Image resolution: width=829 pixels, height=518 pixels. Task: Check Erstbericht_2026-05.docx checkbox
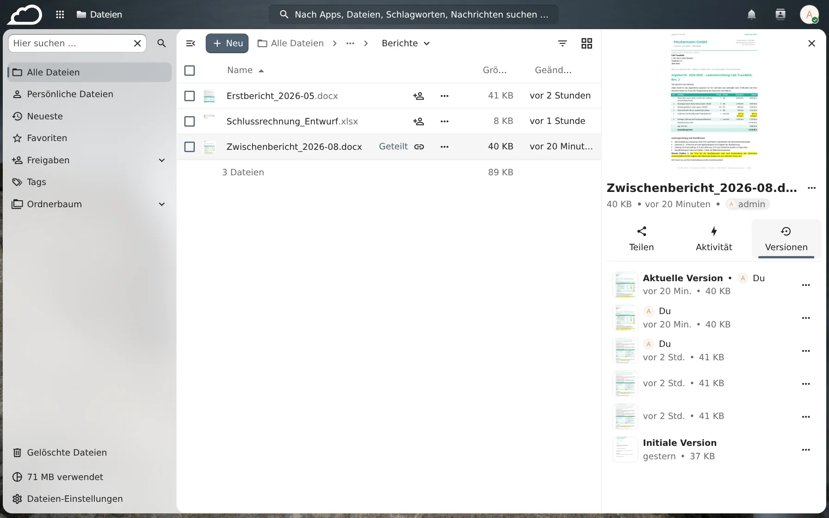(189, 96)
